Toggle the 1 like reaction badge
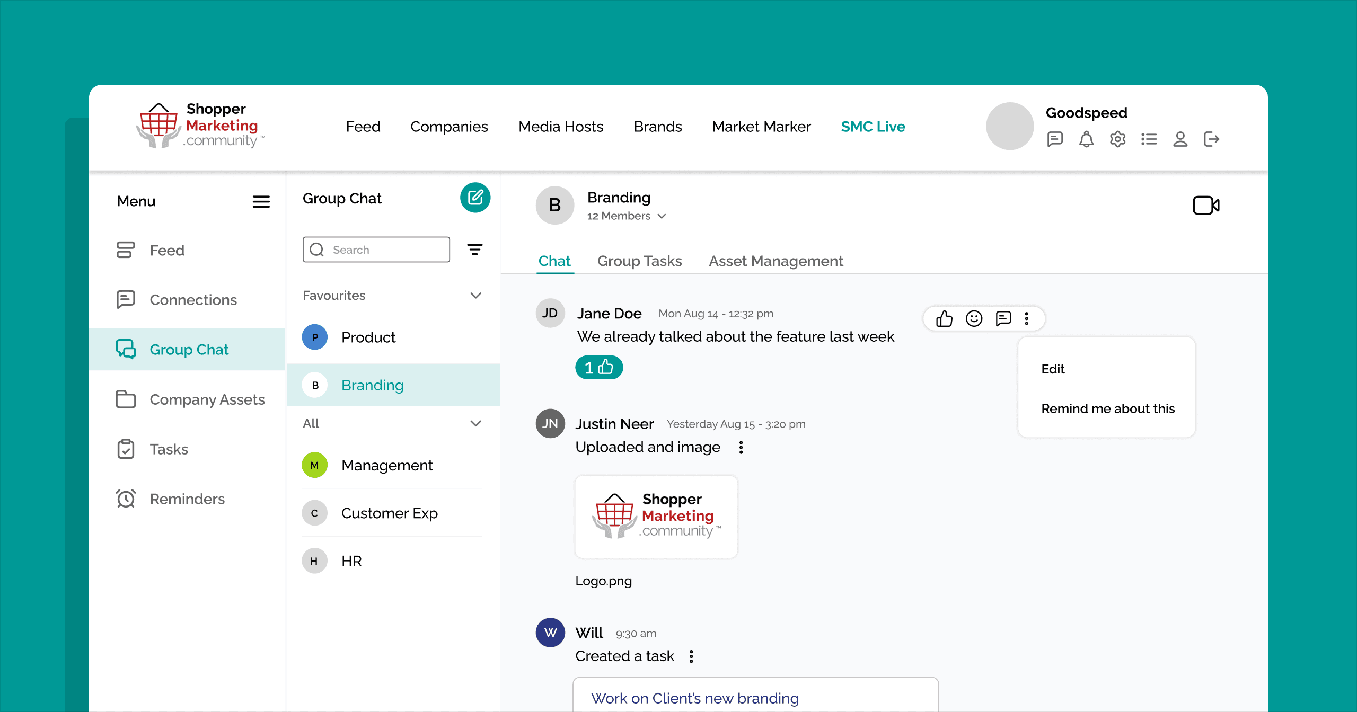Viewport: 1357px width, 712px height. tap(598, 367)
